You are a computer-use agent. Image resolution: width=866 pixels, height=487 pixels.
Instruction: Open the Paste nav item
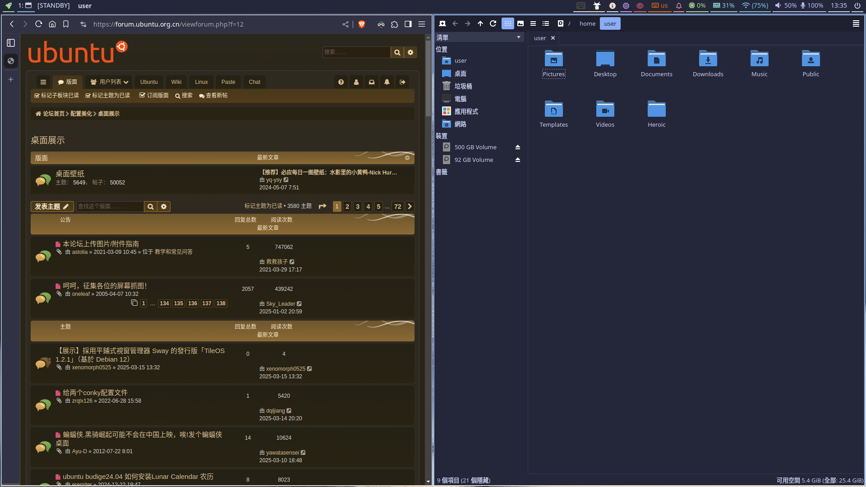point(228,82)
